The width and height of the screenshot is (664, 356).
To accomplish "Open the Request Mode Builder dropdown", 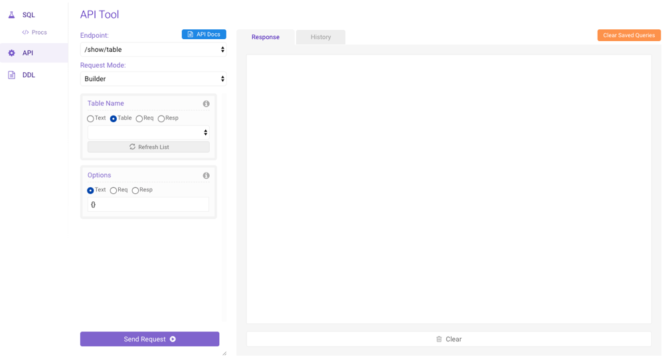I will point(153,79).
